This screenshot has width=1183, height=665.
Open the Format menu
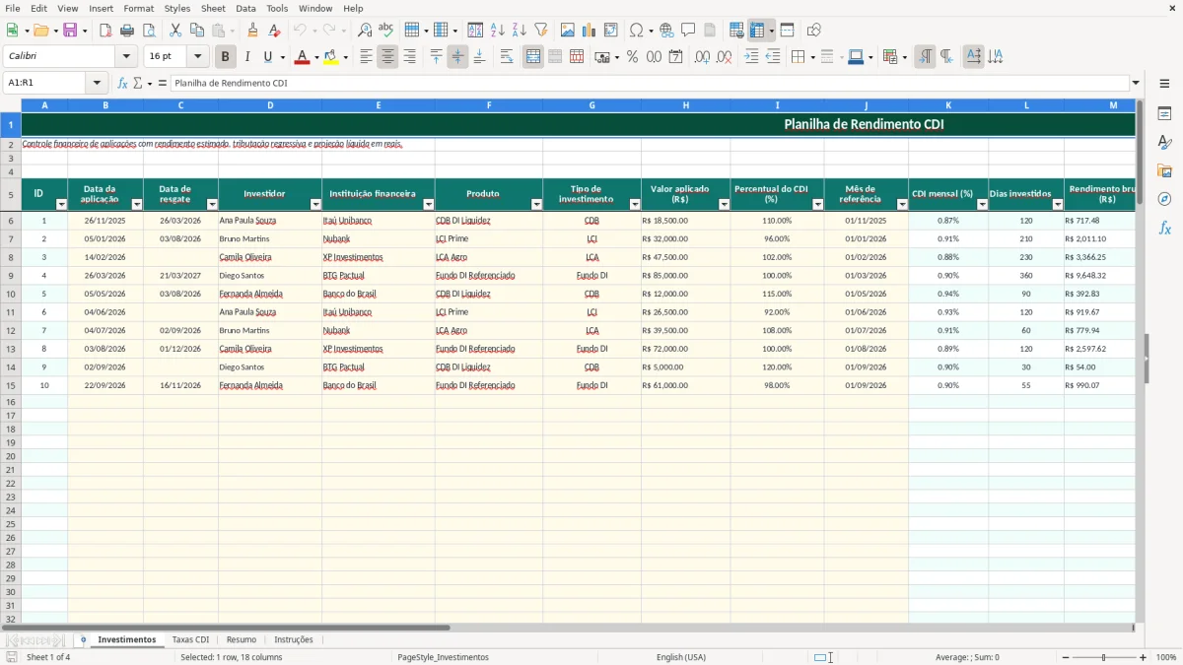tap(139, 8)
